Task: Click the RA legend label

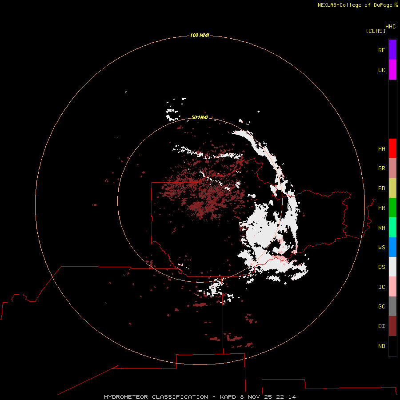Action: tap(381, 228)
